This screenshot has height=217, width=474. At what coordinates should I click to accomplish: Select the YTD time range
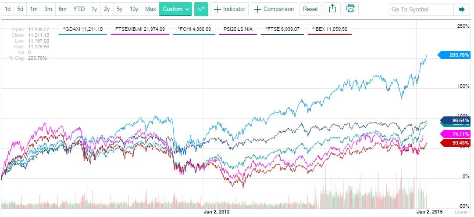pyautogui.click(x=79, y=9)
